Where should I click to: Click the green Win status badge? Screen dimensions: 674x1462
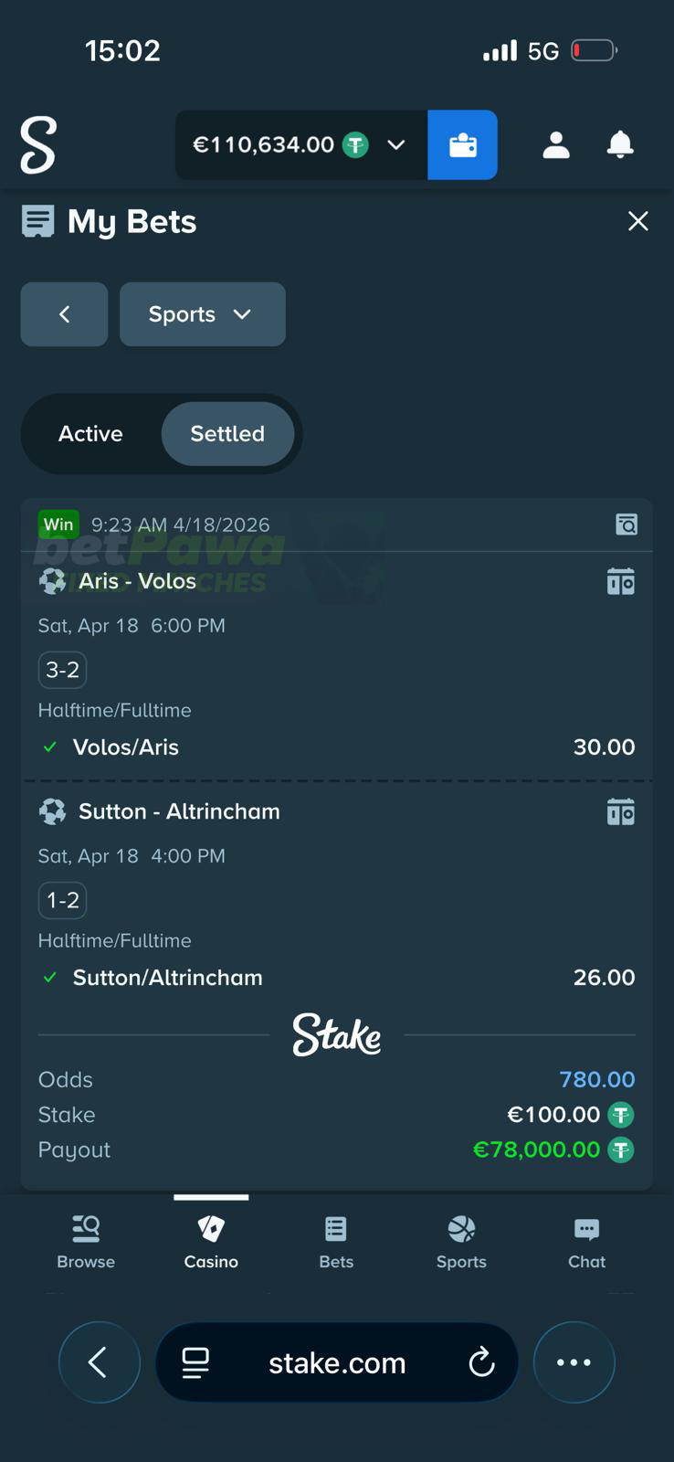point(58,524)
